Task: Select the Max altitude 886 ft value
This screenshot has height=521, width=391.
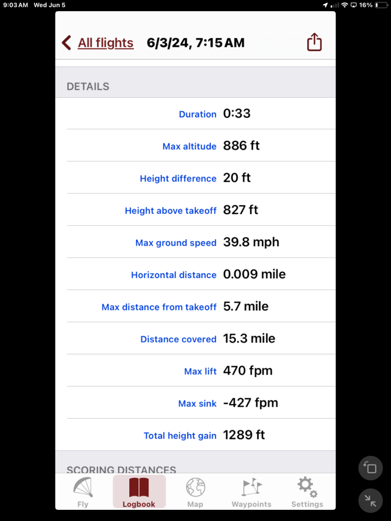Action: pyautogui.click(x=241, y=146)
